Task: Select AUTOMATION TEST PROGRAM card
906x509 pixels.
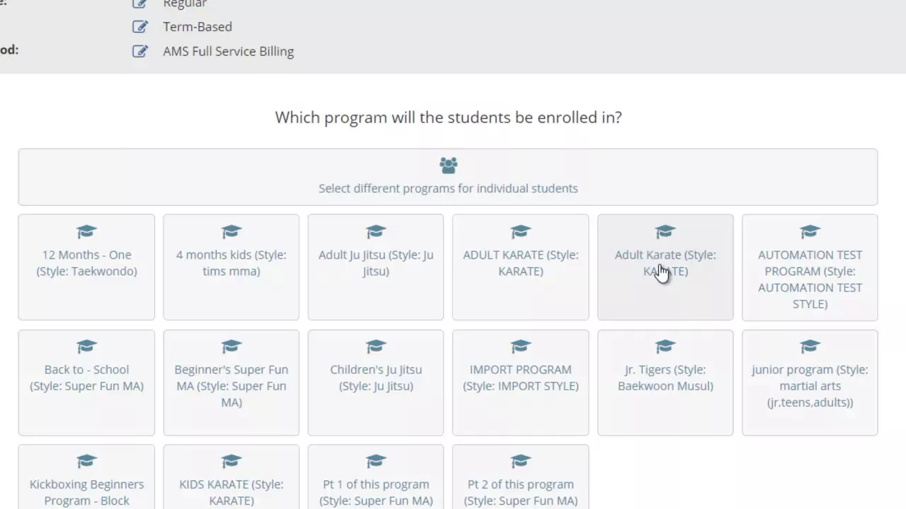Action: coord(810,267)
